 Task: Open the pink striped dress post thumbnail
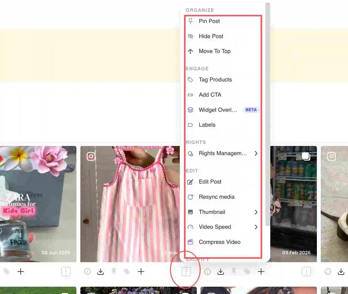pyautogui.click(x=130, y=204)
